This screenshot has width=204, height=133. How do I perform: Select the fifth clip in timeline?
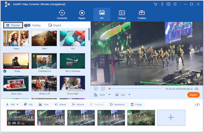tap(141, 118)
